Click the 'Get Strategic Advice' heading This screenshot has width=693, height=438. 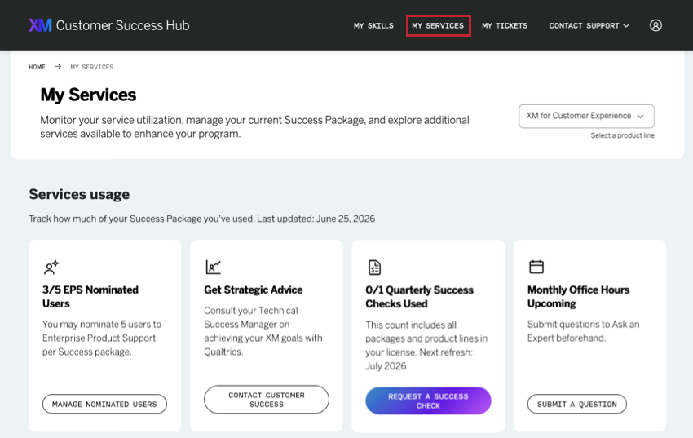coord(254,290)
